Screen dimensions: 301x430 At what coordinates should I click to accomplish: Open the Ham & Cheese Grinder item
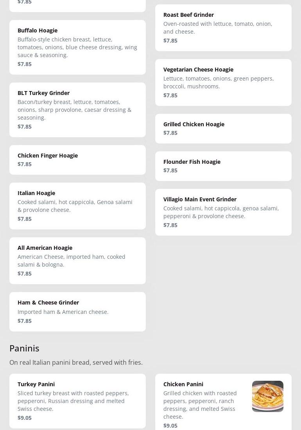coord(77,312)
